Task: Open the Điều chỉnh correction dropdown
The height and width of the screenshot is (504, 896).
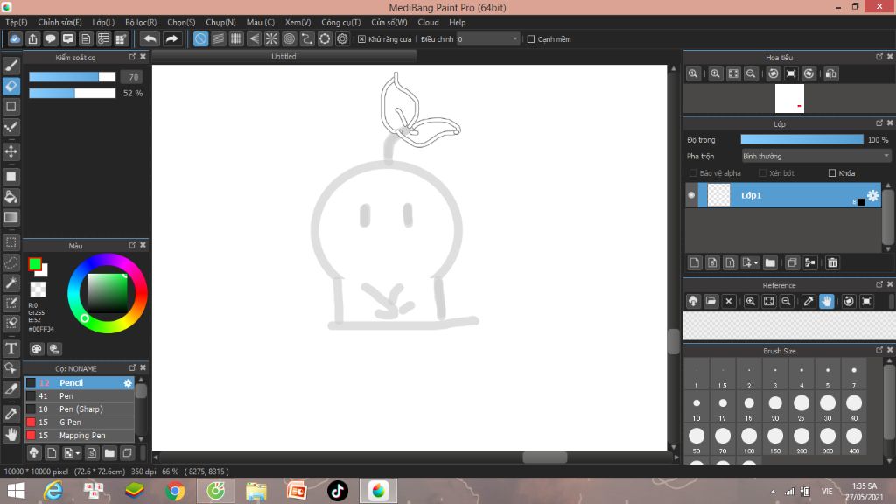Action: pos(487,38)
